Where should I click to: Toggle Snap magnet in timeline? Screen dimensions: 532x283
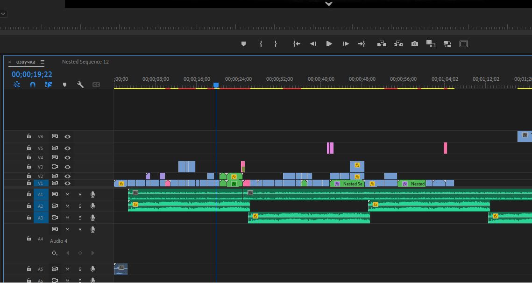tap(33, 85)
